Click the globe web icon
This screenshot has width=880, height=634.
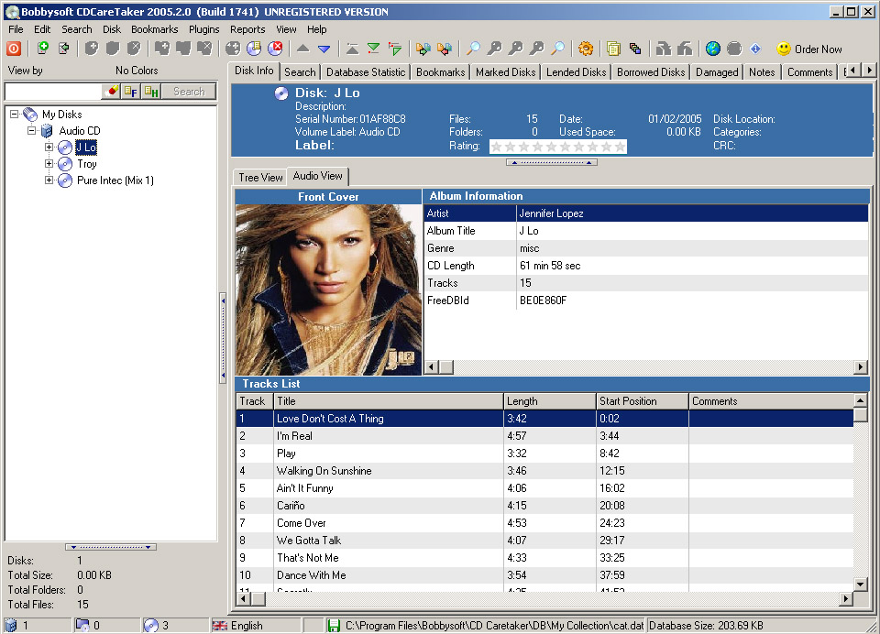point(713,49)
